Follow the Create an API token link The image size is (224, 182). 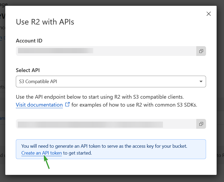(x=41, y=153)
